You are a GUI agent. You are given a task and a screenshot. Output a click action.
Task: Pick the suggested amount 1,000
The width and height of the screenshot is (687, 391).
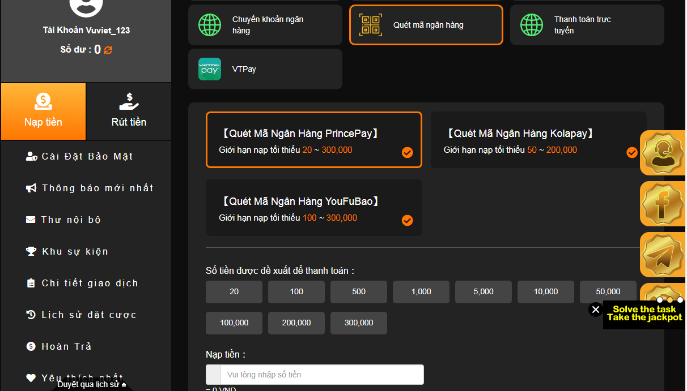tap(421, 292)
